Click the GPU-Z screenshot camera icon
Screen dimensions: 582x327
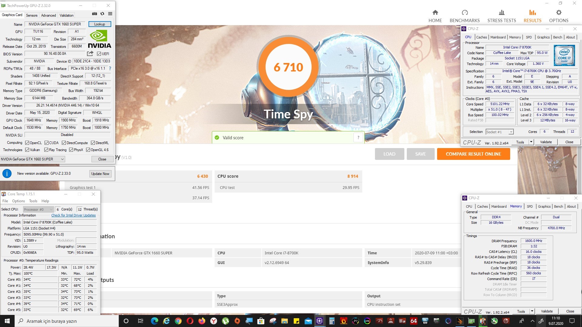(x=95, y=14)
